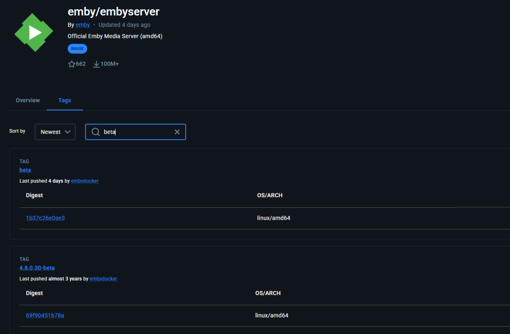This screenshot has height=334, width=510.
Task: Click linux/amd64 in the 4.8.0.30-beta row
Action: [272, 315]
